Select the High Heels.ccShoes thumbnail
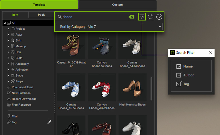 (132, 88)
